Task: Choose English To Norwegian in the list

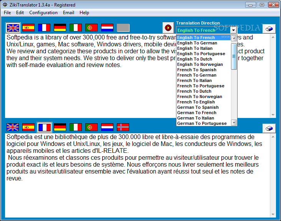Action: [204, 64]
